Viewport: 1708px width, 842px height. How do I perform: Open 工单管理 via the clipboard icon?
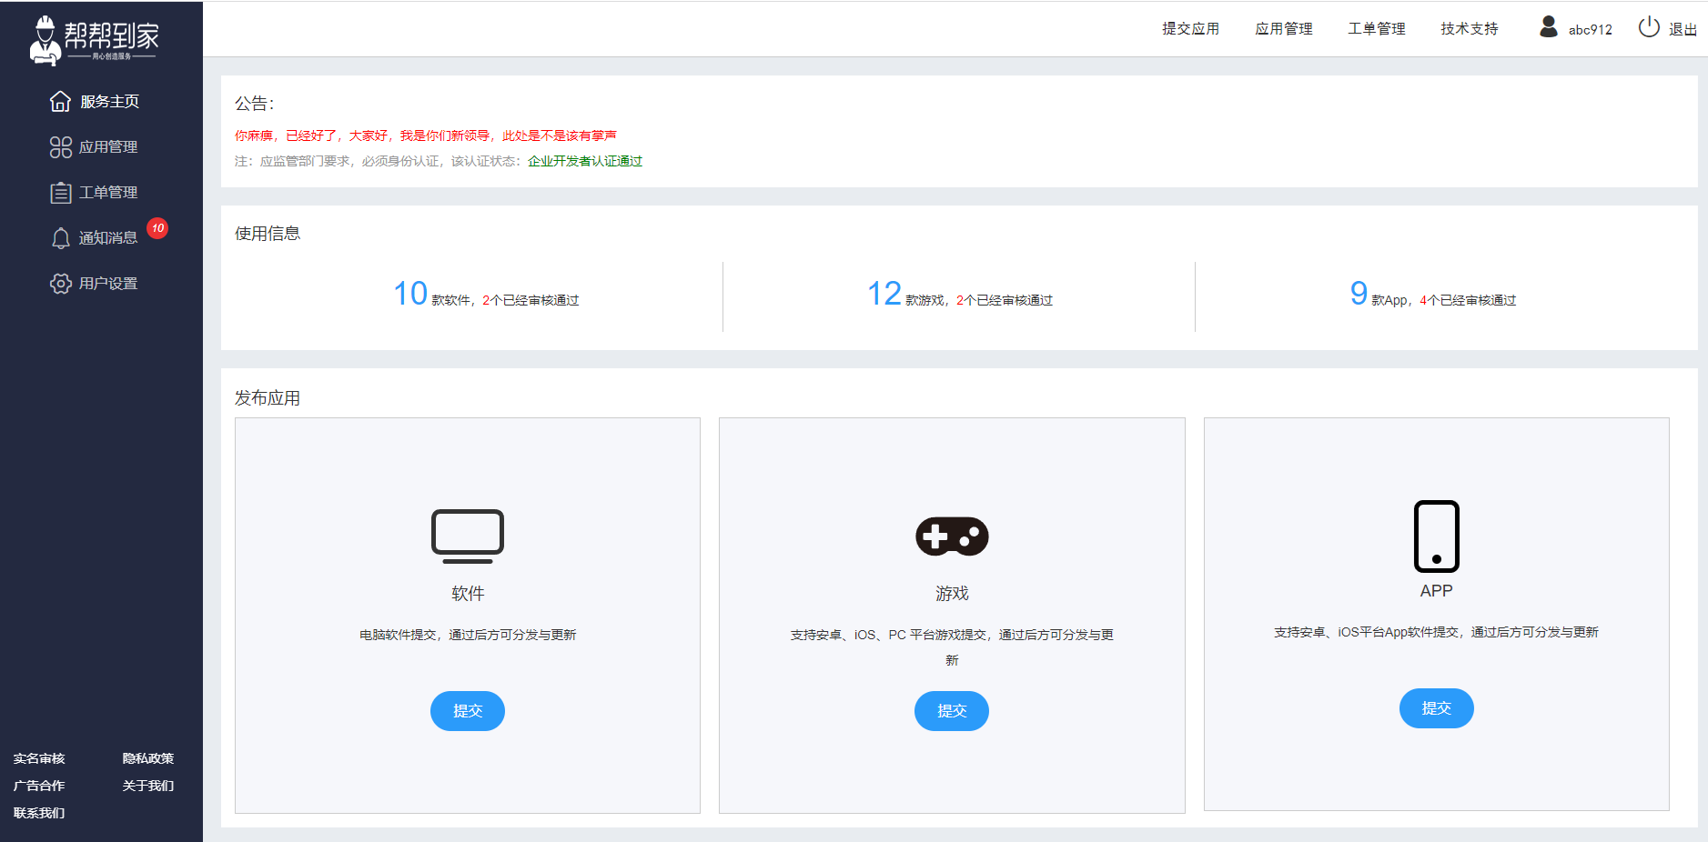(x=60, y=192)
